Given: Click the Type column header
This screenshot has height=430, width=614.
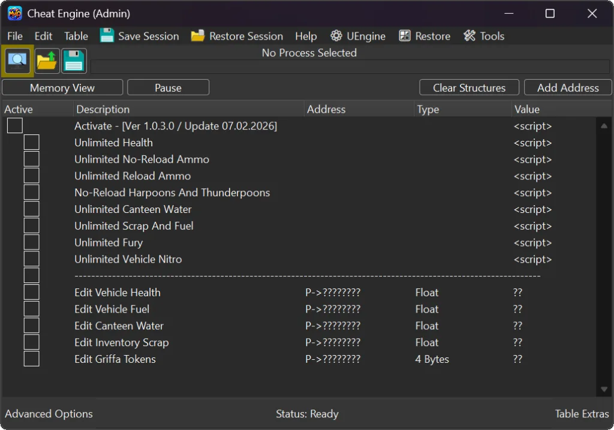Looking at the screenshot, I should pos(463,109).
